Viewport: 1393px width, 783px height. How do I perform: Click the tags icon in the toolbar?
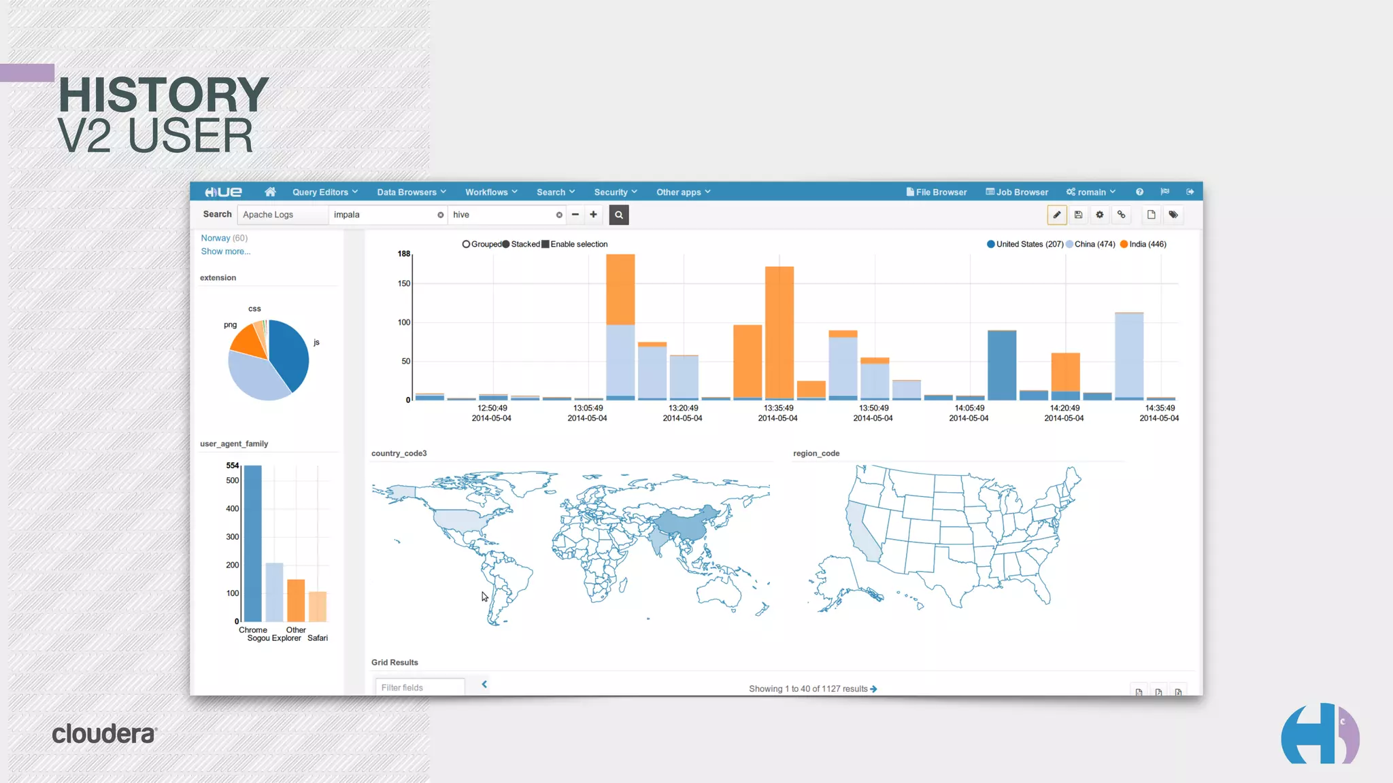(x=1173, y=215)
